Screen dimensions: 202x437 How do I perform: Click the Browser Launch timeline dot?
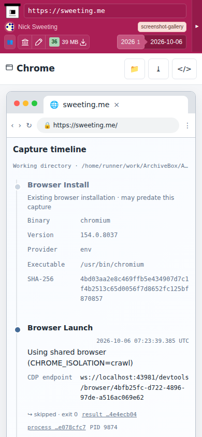click(18, 330)
